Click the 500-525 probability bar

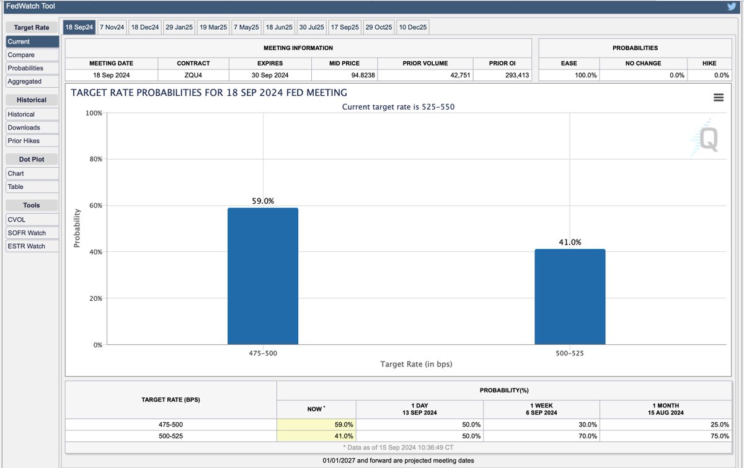[x=570, y=297]
